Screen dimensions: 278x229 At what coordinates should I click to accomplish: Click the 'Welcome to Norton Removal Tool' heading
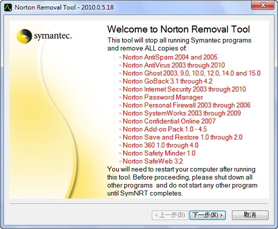click(178, 29)
